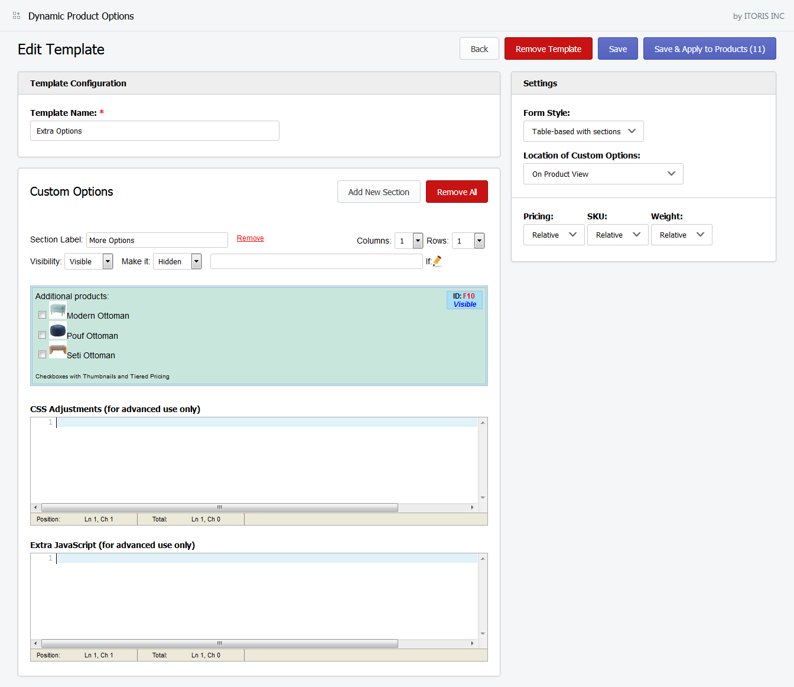Click CSS editor scroll-left arrow
794x687 pixels.
pyautogui.click(x=35, y=507)
